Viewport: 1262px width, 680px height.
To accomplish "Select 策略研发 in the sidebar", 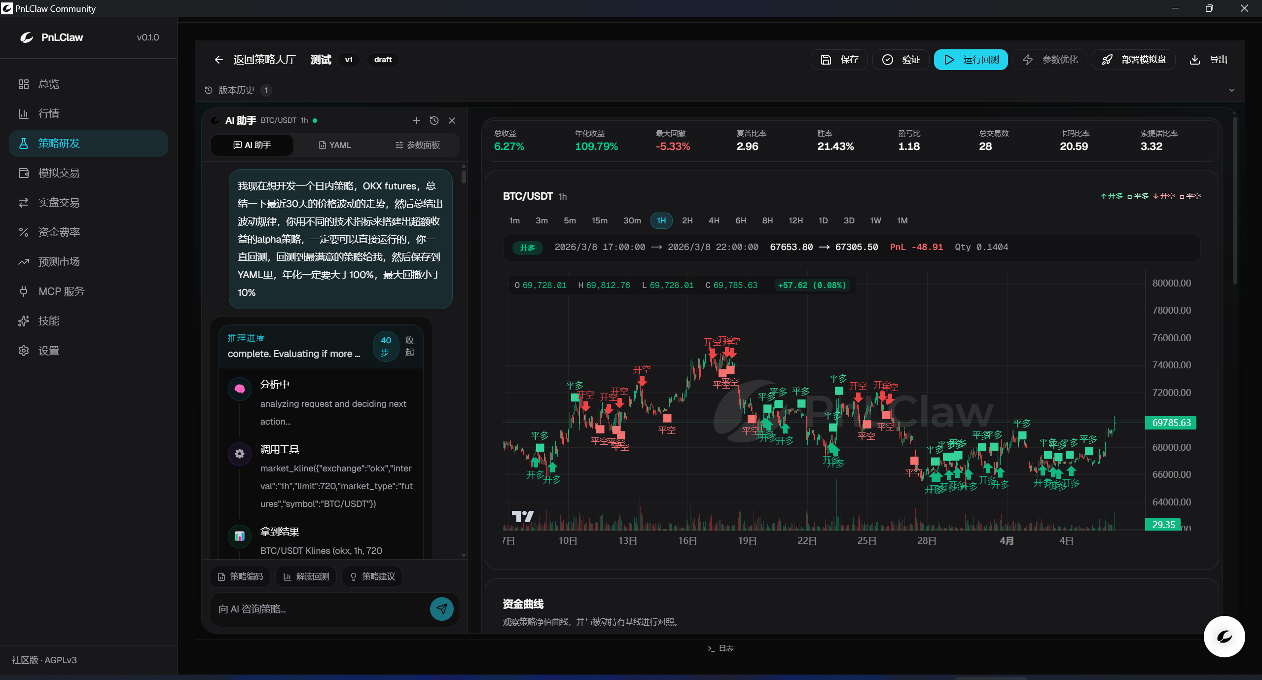I will point(88,143).
